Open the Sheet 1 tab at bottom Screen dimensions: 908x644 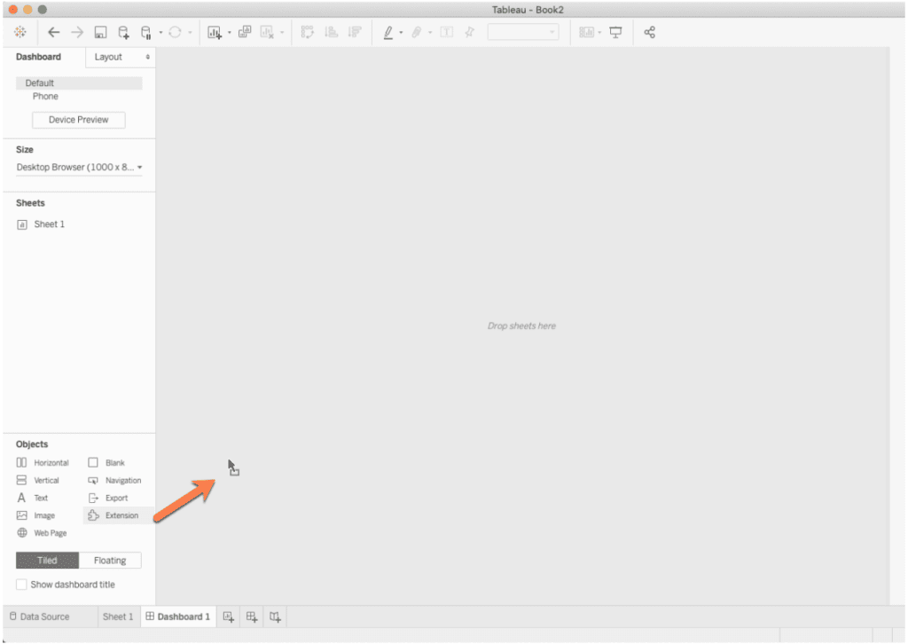pos(118,617)
